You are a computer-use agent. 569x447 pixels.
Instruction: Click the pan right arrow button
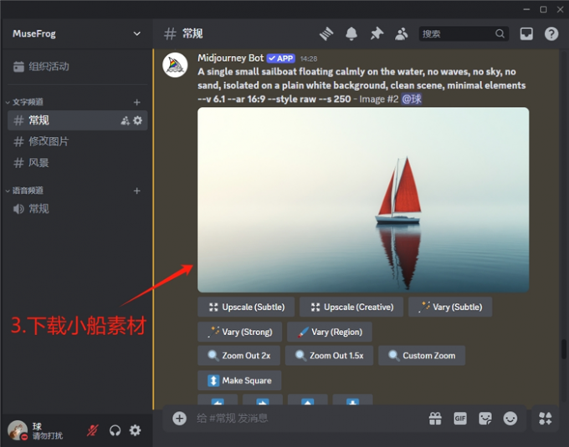click(263, 400)
